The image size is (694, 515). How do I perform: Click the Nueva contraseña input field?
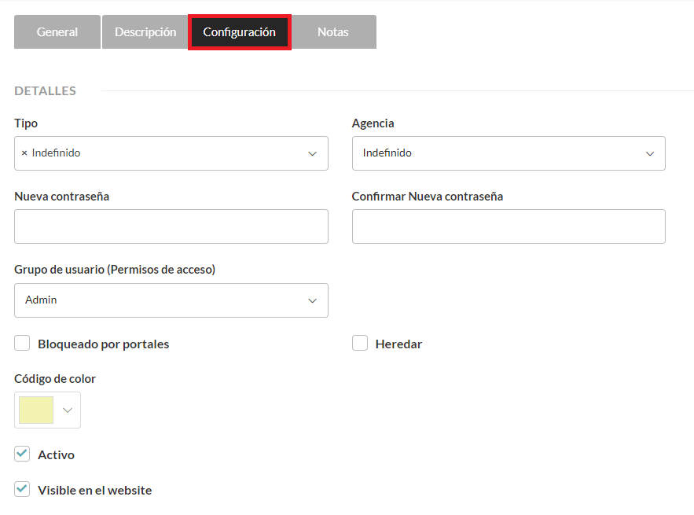[171, 226]
